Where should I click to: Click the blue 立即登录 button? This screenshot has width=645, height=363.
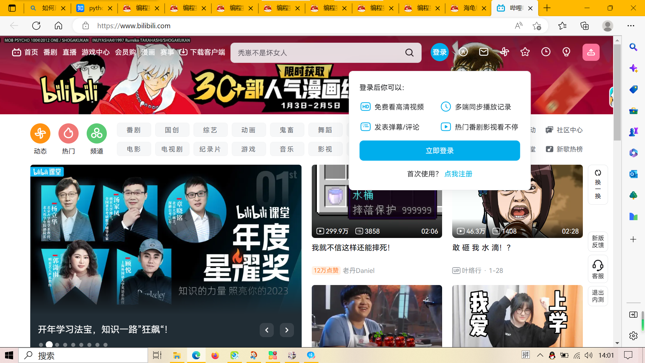pos(440,151)
